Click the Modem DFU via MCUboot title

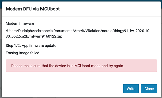coord(33,9)
